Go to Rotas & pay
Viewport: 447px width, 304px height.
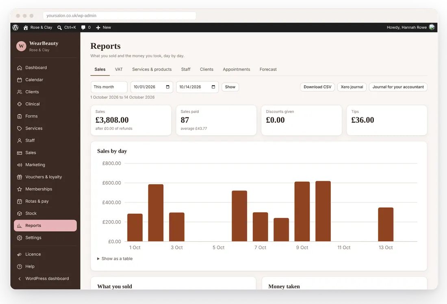(x=45, y=201)
